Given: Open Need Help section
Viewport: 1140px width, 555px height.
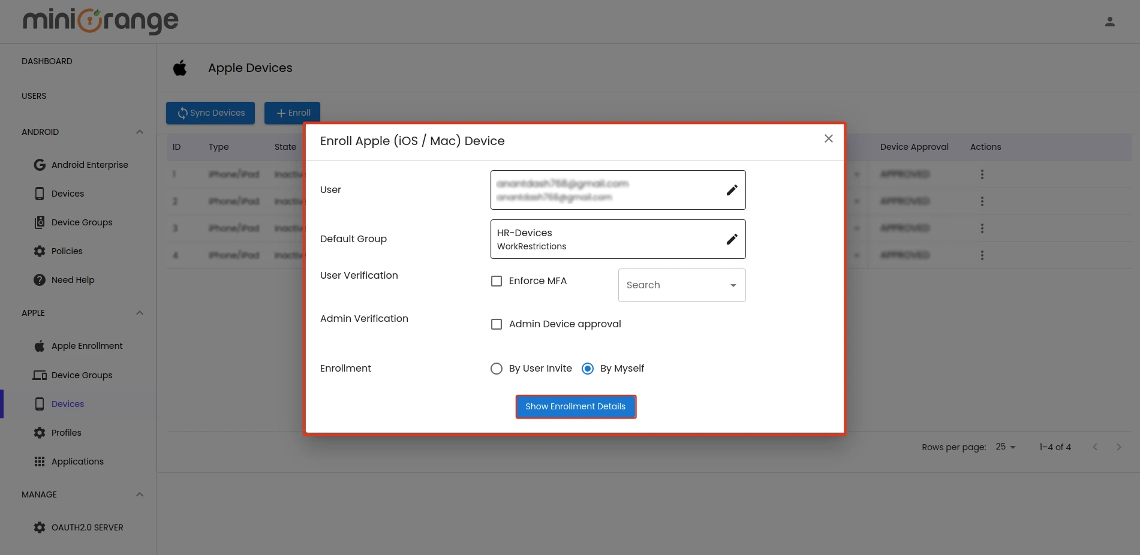Looking at the screenshot, I should [72, 279].
